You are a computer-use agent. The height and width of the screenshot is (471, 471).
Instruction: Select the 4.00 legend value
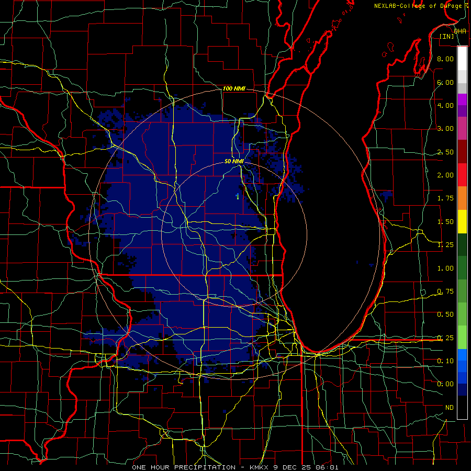445,105
